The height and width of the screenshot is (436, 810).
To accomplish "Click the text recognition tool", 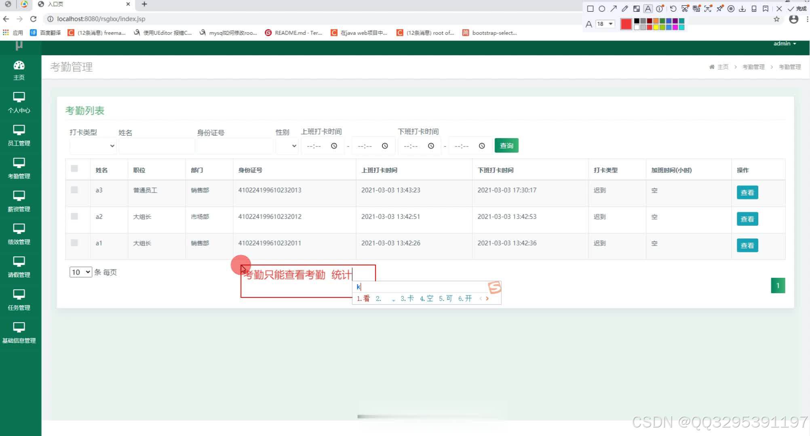I will click(708, 9).
